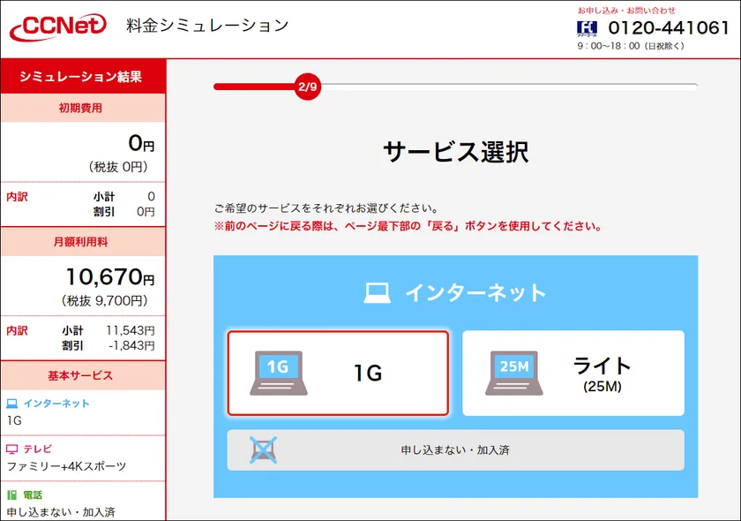The image size is (741, 521).
Task: Click sidebar 申し込まない・加入済 under 電話
Action: [61, 512]
